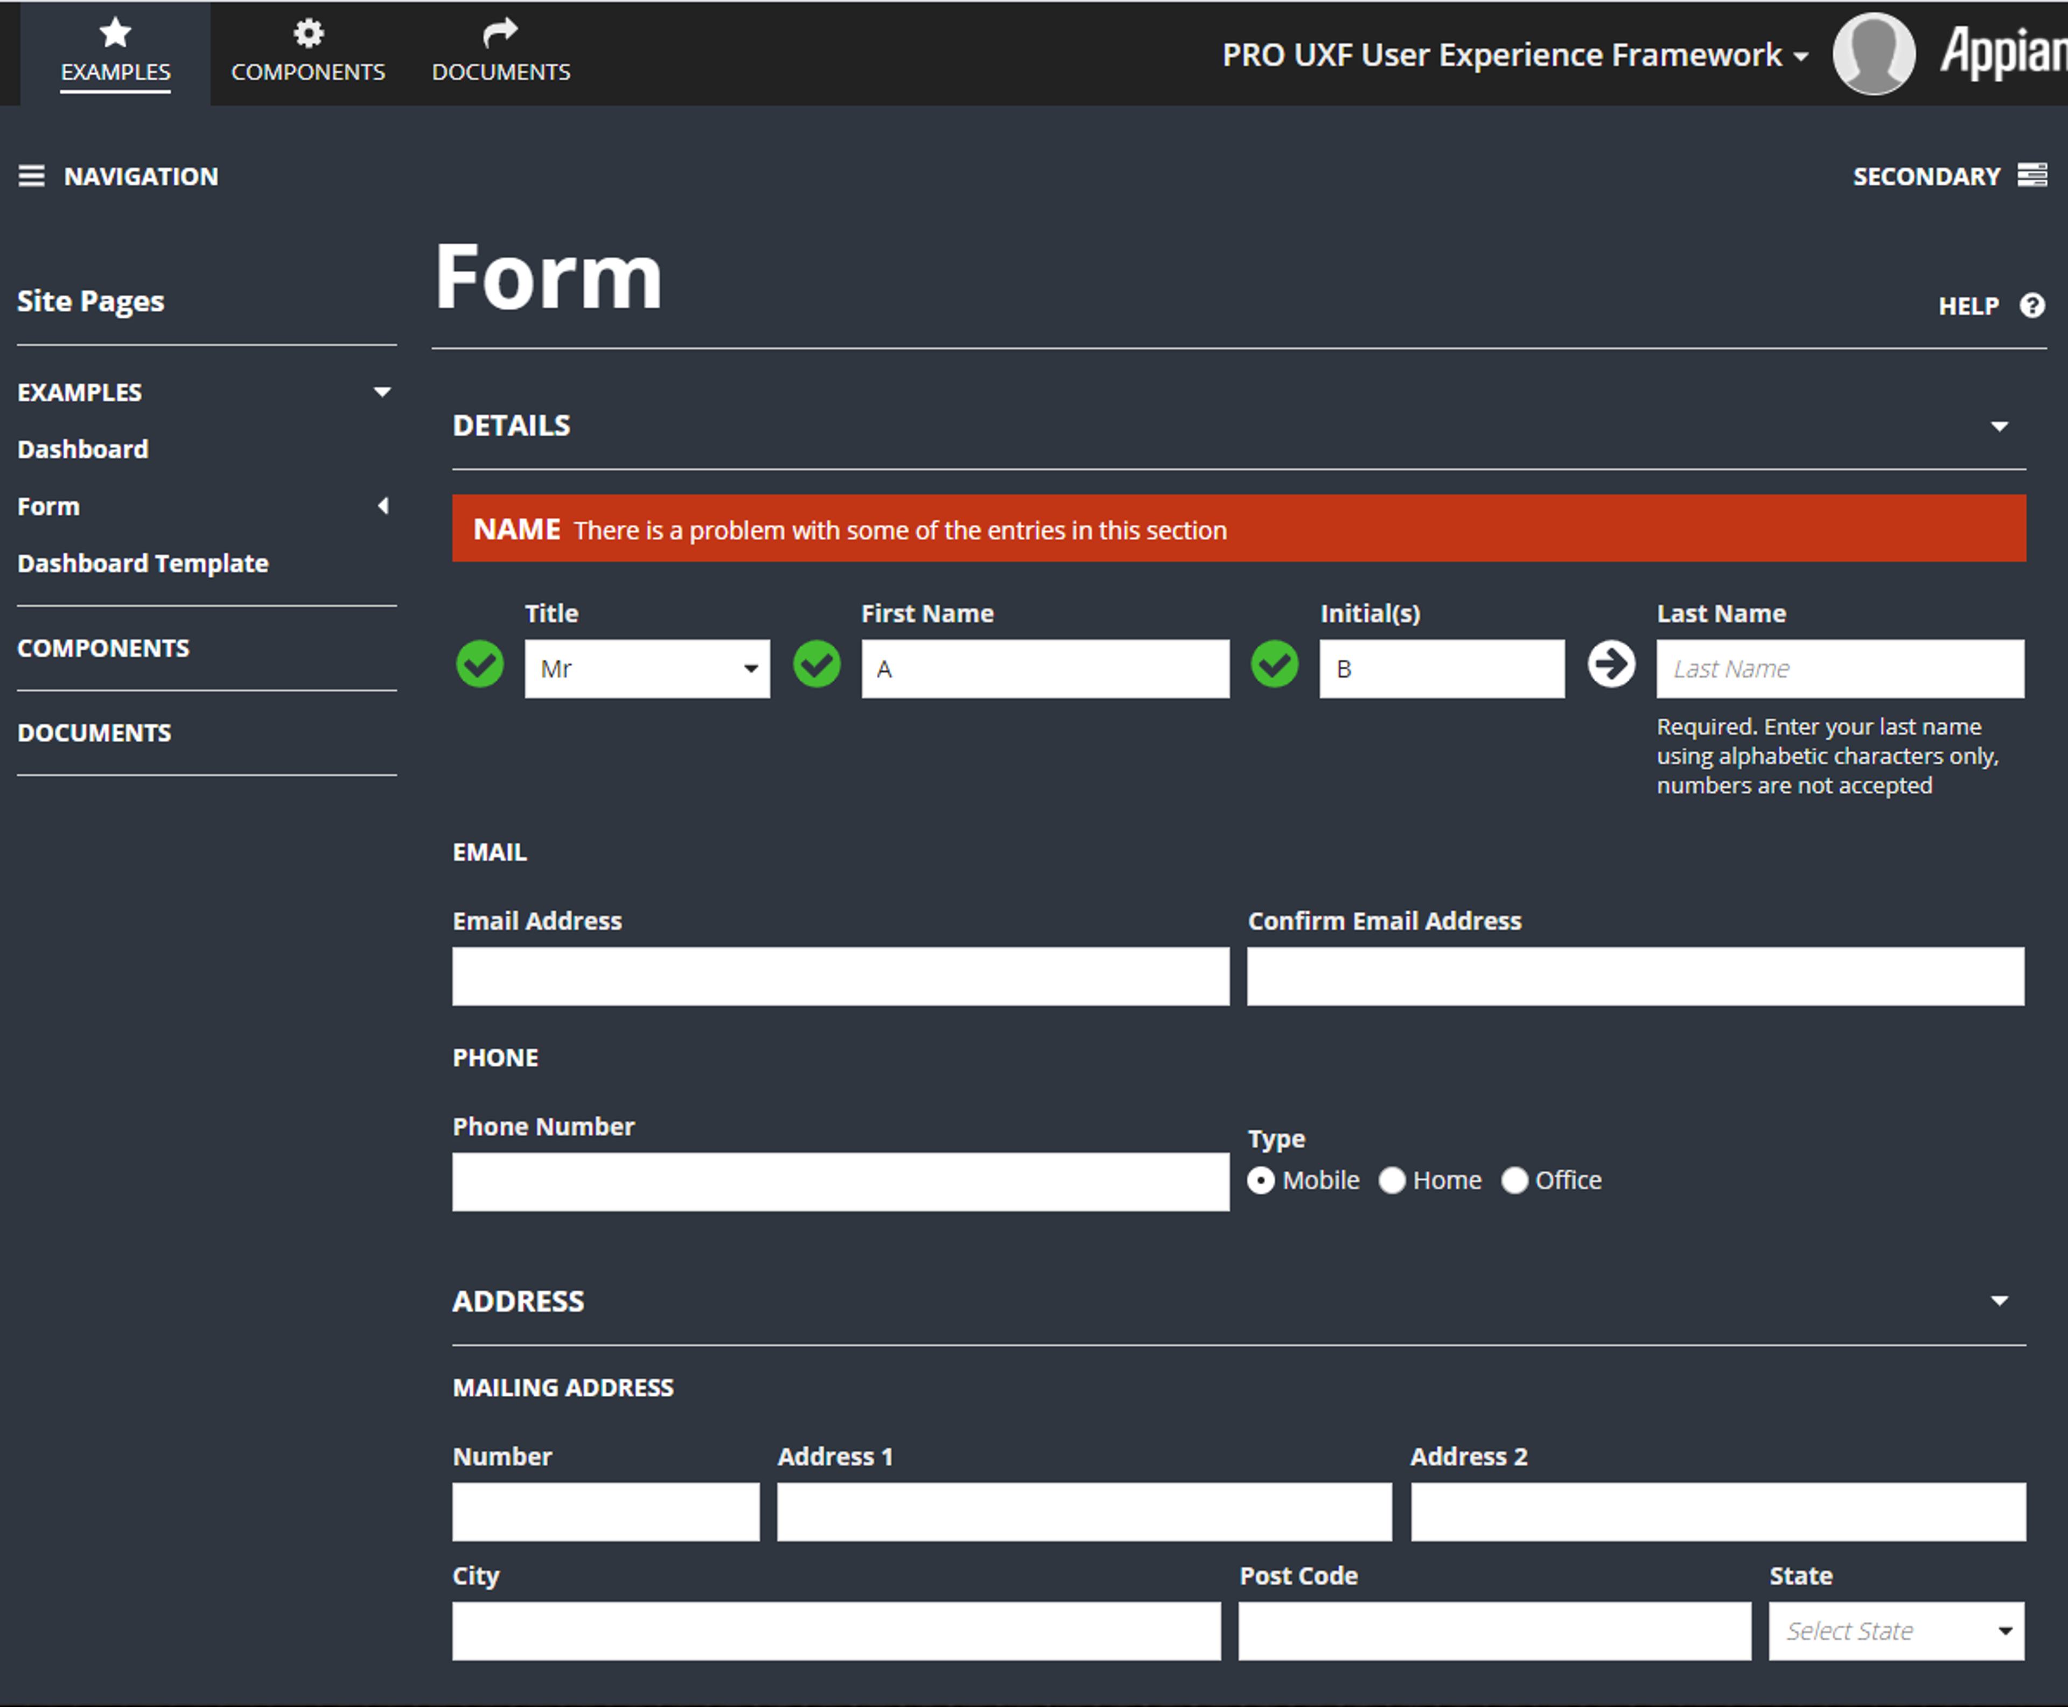This screenshot has height=1707, width=2068.
Task: Switch to the Documents top tab
Action: click(500, 53)
